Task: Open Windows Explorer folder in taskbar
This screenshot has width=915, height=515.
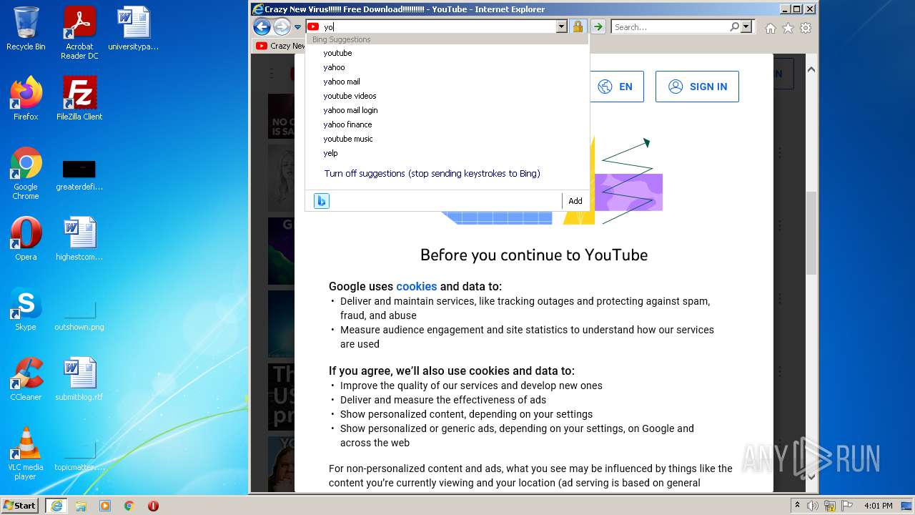Action: tap(81, 506)
